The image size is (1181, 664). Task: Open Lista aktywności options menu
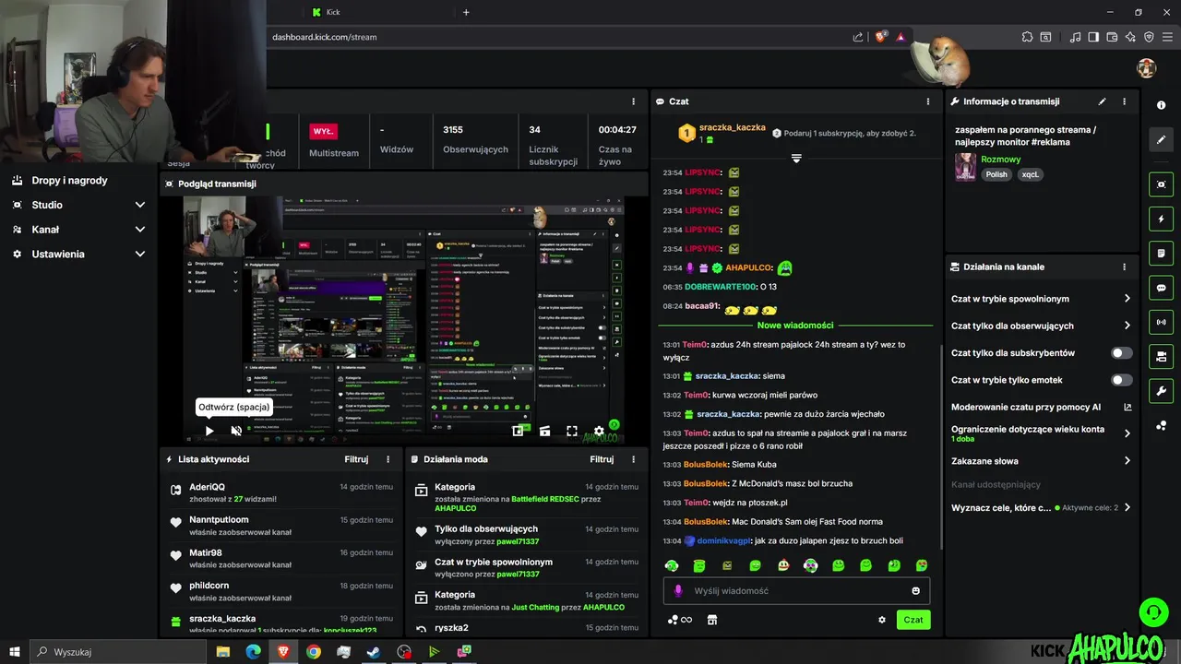point(388,459)
